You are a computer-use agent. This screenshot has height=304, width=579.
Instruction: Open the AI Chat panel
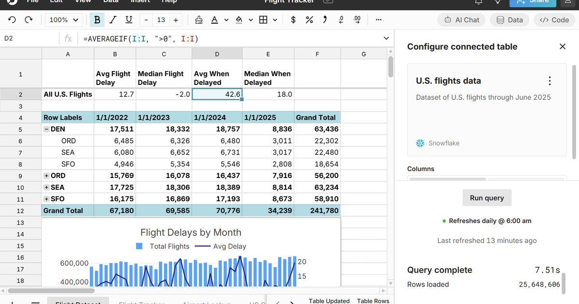click(462, 20)
